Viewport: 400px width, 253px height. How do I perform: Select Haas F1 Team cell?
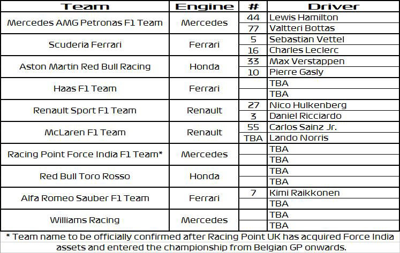tap(85, 89)
